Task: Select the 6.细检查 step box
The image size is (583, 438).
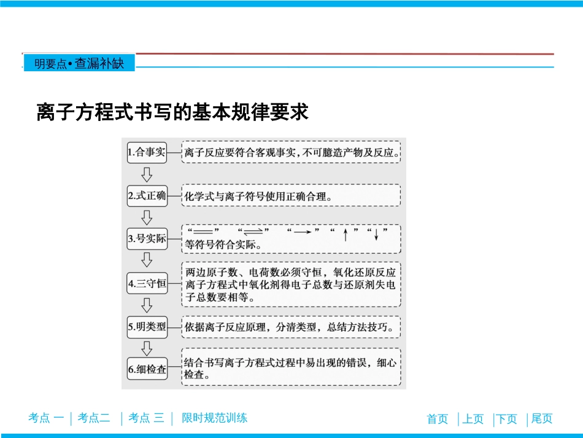Action: click(147, 370)
